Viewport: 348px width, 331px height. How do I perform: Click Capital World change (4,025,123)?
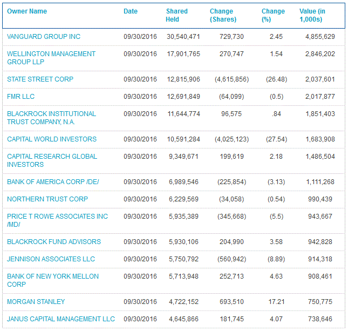tap(231, 139)
